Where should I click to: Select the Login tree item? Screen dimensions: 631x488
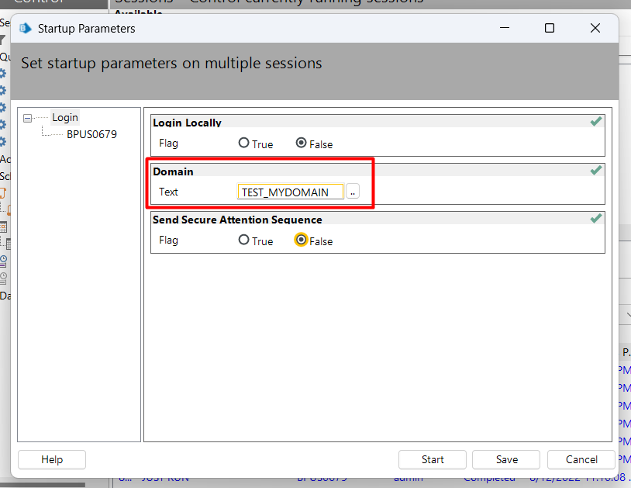65,118
